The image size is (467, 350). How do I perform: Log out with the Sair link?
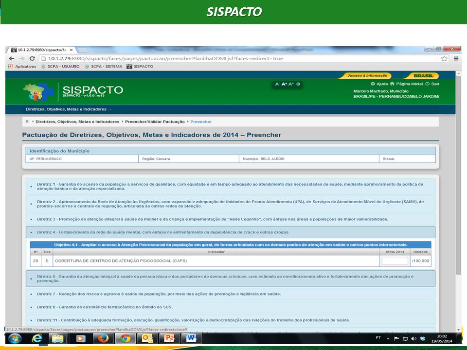(x=432, y=84)
